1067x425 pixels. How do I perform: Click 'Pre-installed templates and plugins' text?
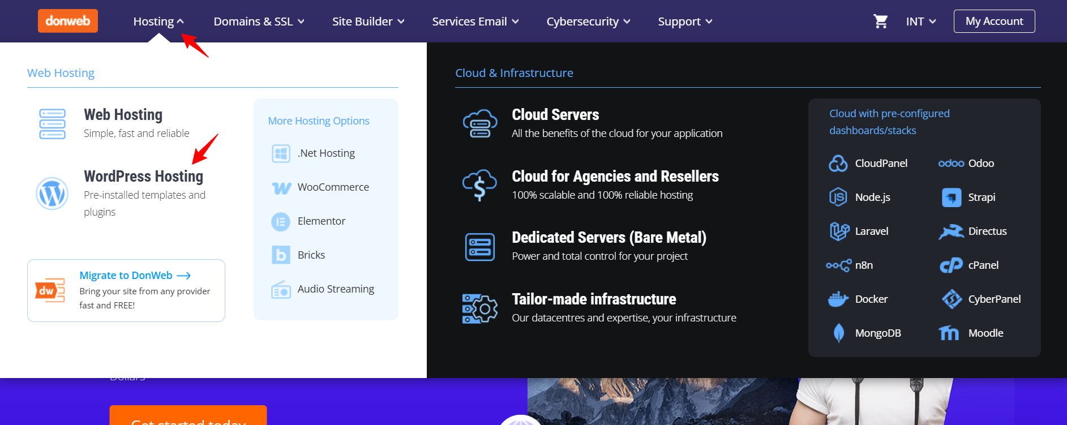144,204
